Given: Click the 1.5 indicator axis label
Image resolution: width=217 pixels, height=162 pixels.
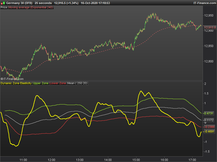Looking at the screenshot, I should coord(207,93).
